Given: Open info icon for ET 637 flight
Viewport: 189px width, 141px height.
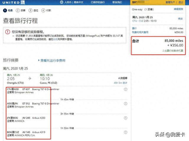Looking at the screenshot, I should (126, 89).
